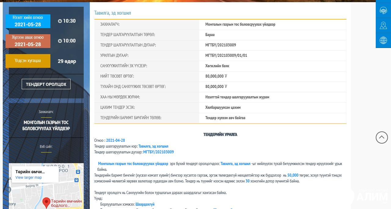Viewport: 391px width, 209px height.
Task: Select the Нээлттэй тендер шалгаруулалтын журам value
Action: [237, 97]
